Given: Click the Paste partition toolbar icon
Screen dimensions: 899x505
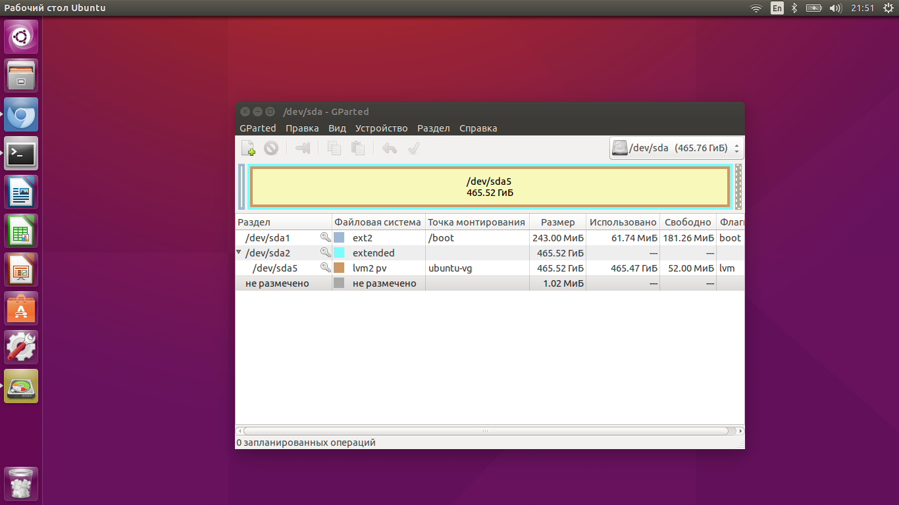Looking at the screenshot, I should 357,148.
